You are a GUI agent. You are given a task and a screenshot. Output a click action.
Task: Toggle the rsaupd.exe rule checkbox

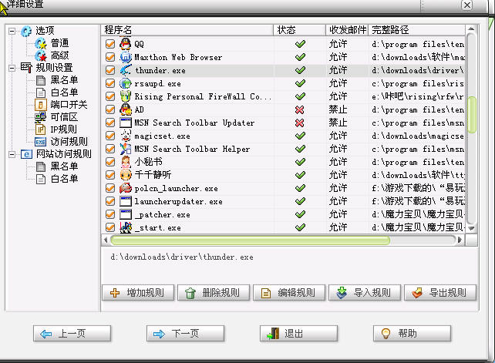[x=110, y=83]
